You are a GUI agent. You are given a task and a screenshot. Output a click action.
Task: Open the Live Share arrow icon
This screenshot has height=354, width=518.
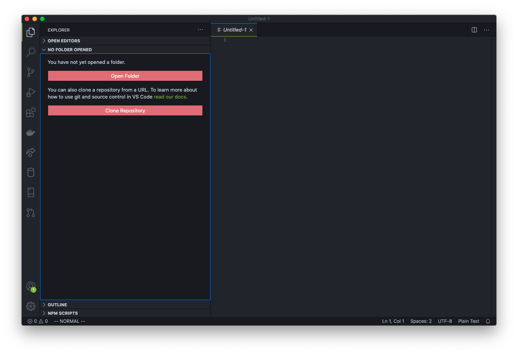click(31, 152)
